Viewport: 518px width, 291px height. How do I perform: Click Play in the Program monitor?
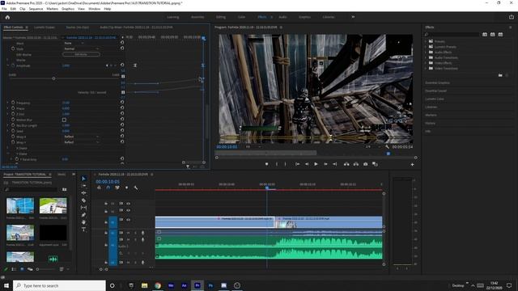(x=316, y=164)
